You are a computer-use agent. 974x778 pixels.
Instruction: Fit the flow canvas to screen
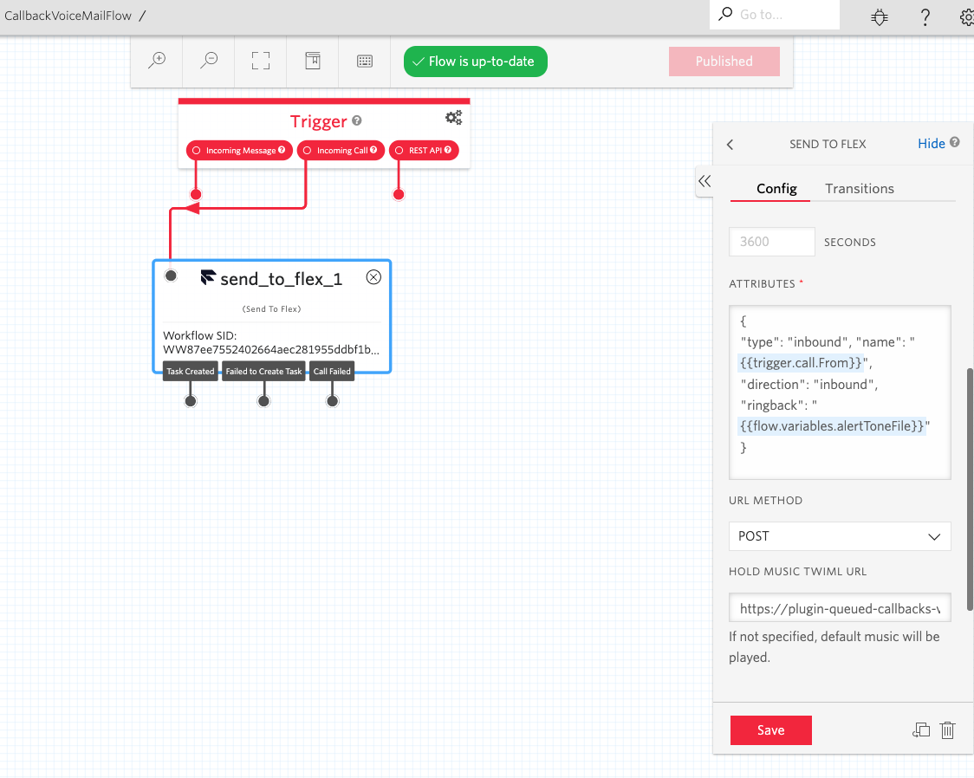click(260, 61)
